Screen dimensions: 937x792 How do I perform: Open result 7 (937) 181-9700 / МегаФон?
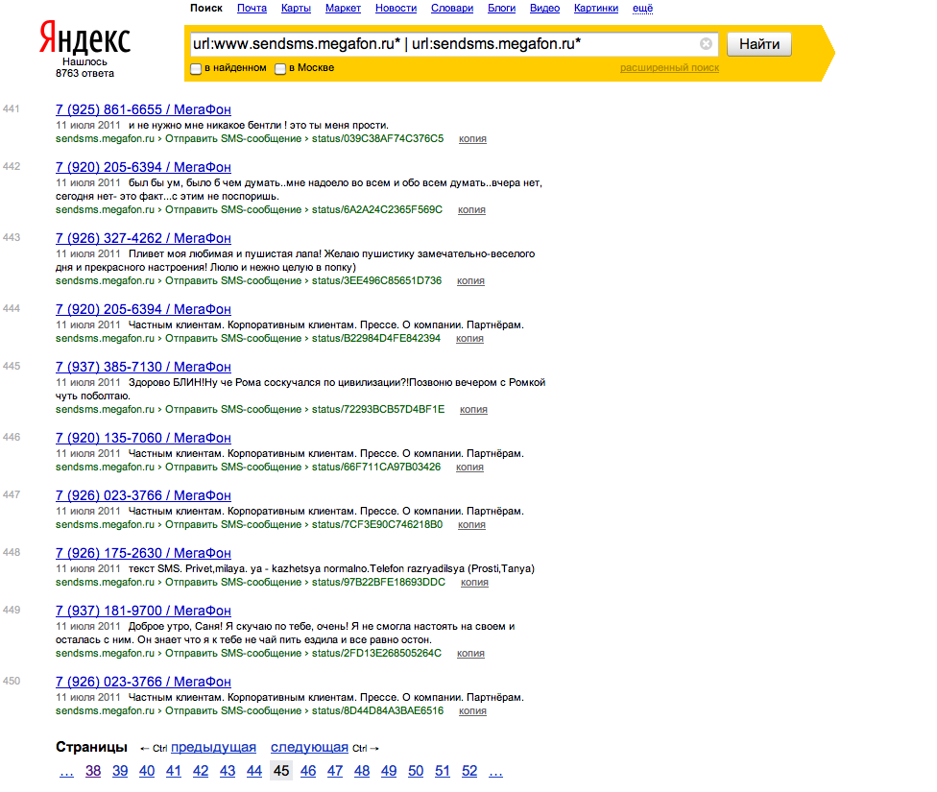pos(143,611)
